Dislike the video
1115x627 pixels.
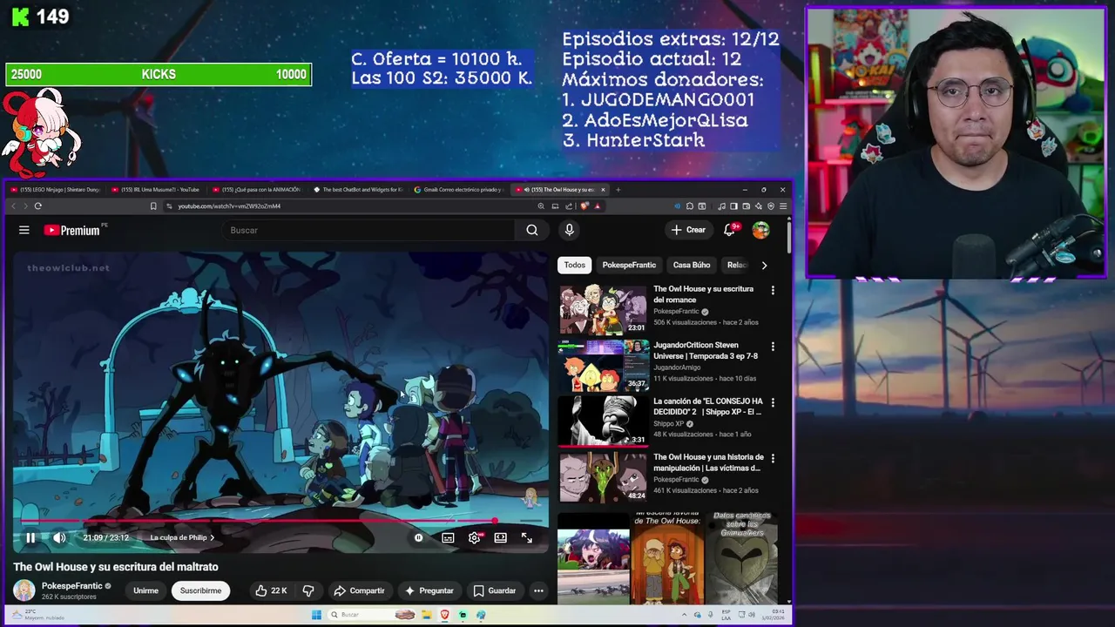[307, 590]
